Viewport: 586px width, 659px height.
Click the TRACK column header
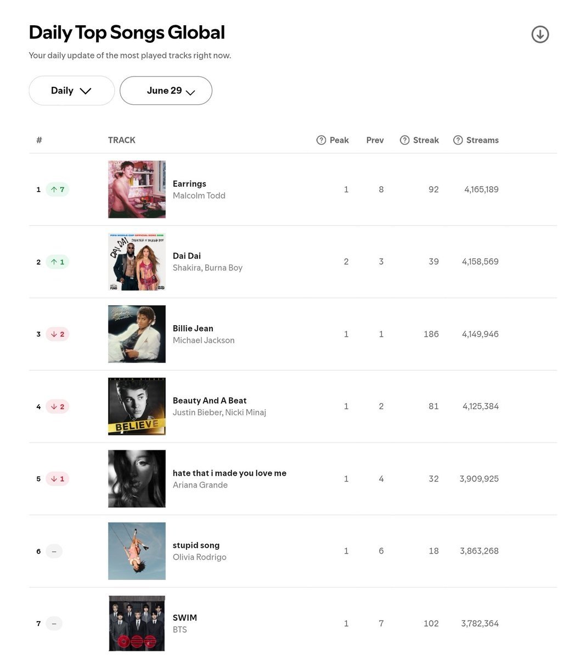[122, 140]
